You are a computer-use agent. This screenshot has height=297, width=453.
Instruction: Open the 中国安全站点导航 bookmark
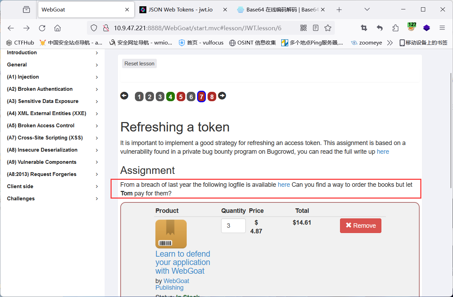point(71,43)
